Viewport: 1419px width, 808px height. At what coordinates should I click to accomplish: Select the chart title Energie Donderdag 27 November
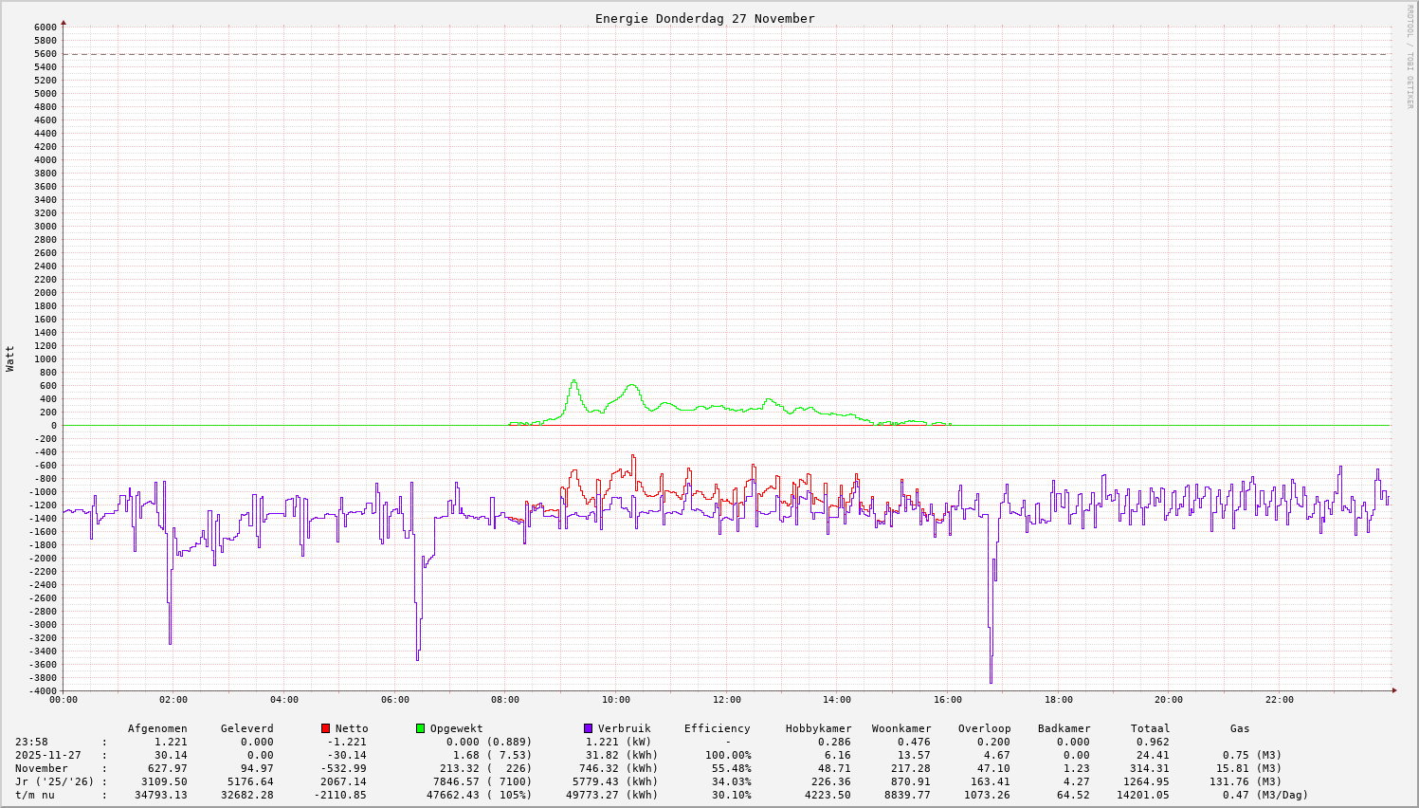(704, 19)
